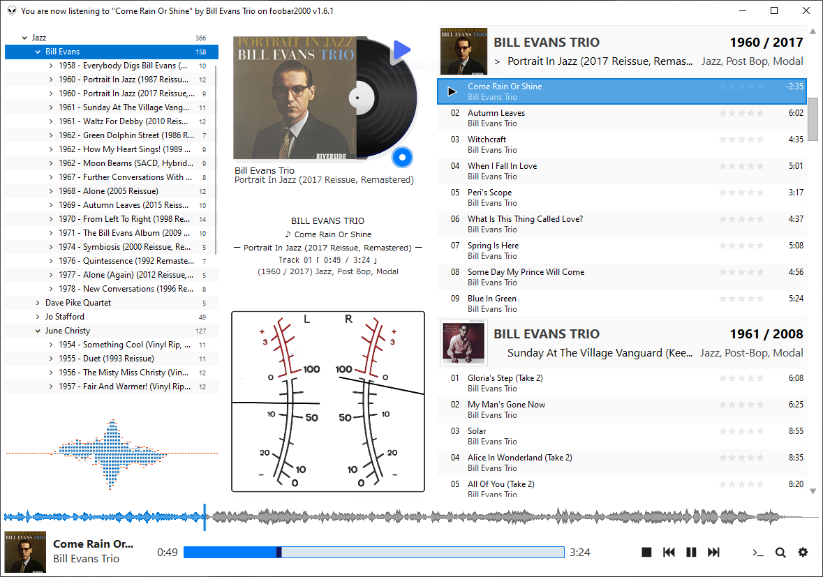This screenshot has height=577, width=823.
Task: Click the playlist vertical scrollbar thumb
Action: [813, 119]
